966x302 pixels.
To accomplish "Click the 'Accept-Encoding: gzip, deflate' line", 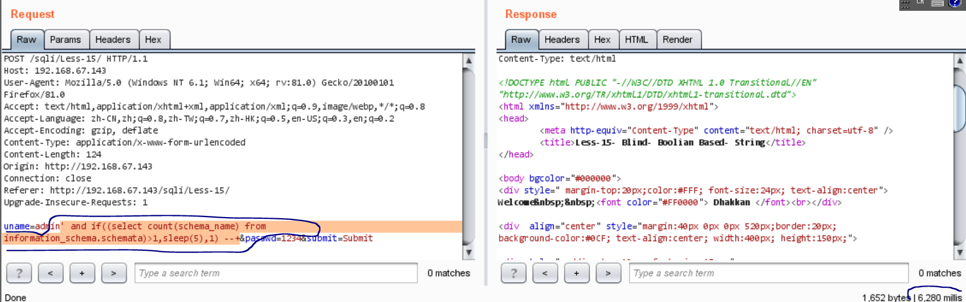I will pos(81,130).
